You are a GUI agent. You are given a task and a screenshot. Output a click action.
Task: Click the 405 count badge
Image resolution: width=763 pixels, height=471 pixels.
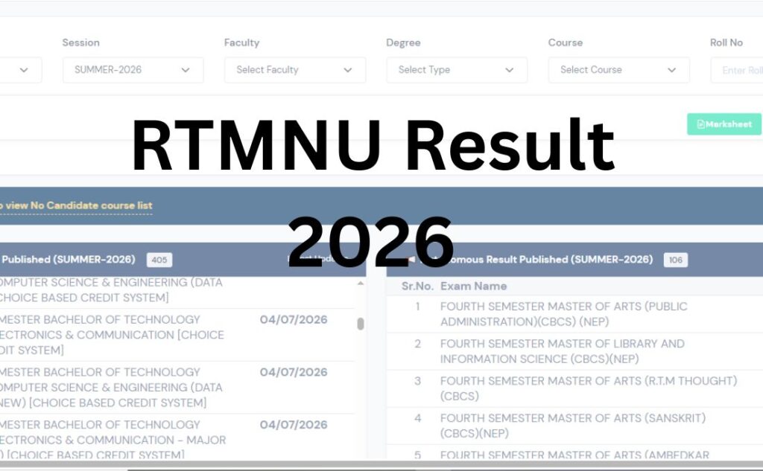(x=159, y=260)
